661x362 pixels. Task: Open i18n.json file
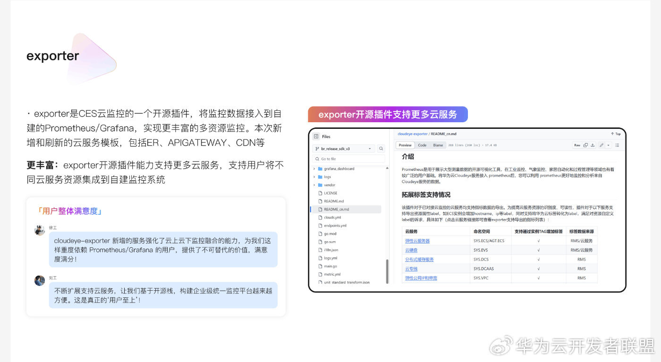pyautogui.click(x=331, y=250)
